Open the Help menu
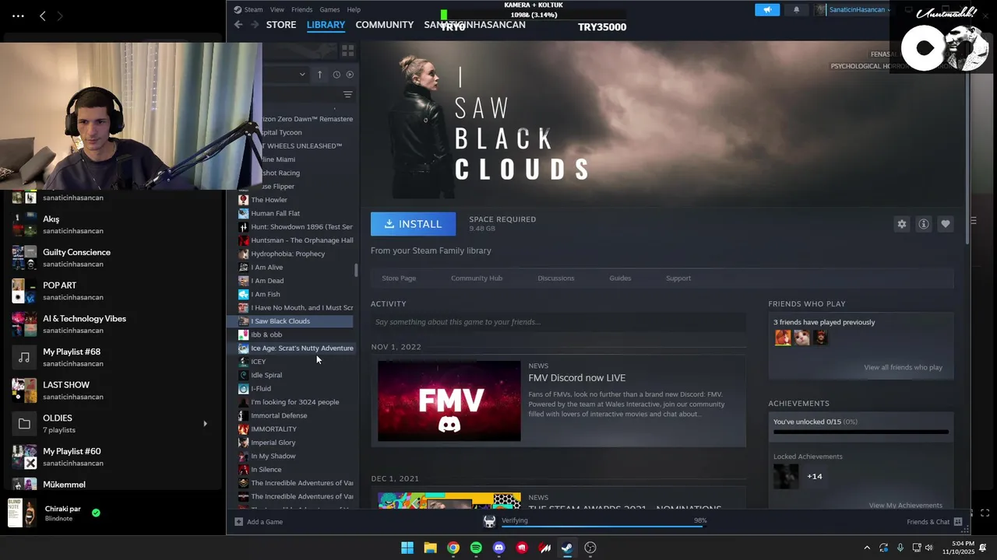The width and height of the screenshot is (997, 560). pyautogui.click(x=354, y=9)
